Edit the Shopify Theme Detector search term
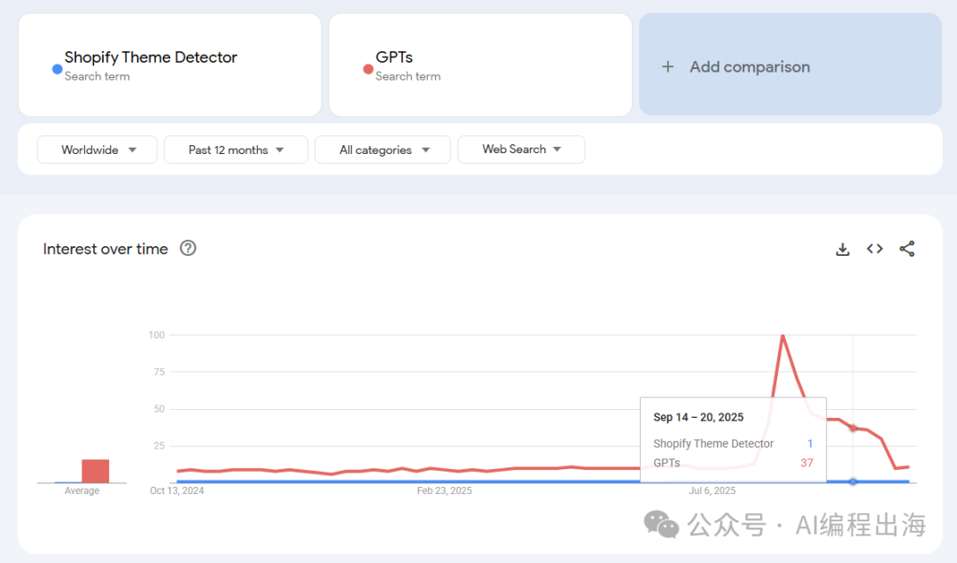The height and width of the screenshot is (563, 957). (x=151, y=58)
